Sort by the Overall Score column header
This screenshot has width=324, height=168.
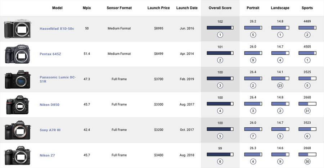(220, 8)
